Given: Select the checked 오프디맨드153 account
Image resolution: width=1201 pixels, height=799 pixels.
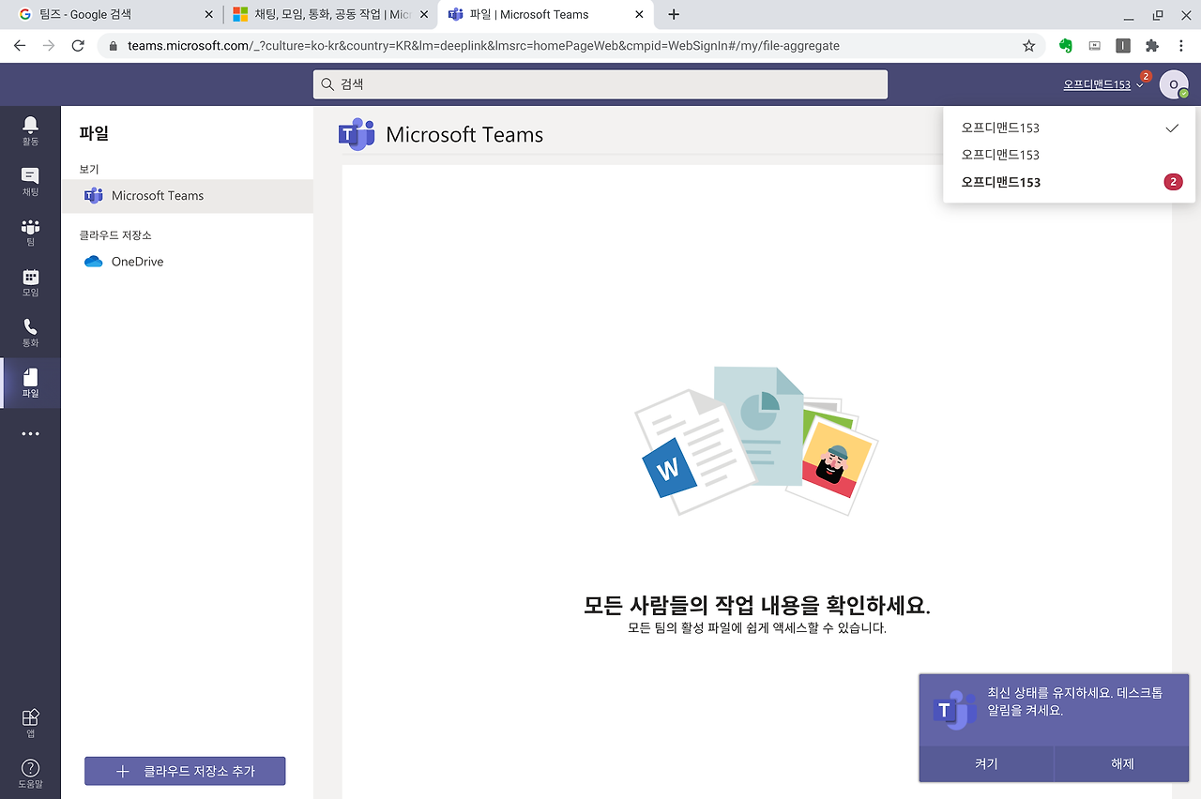Looking at the screenshot, I should pyautogui.click(x=1070, y=128).
